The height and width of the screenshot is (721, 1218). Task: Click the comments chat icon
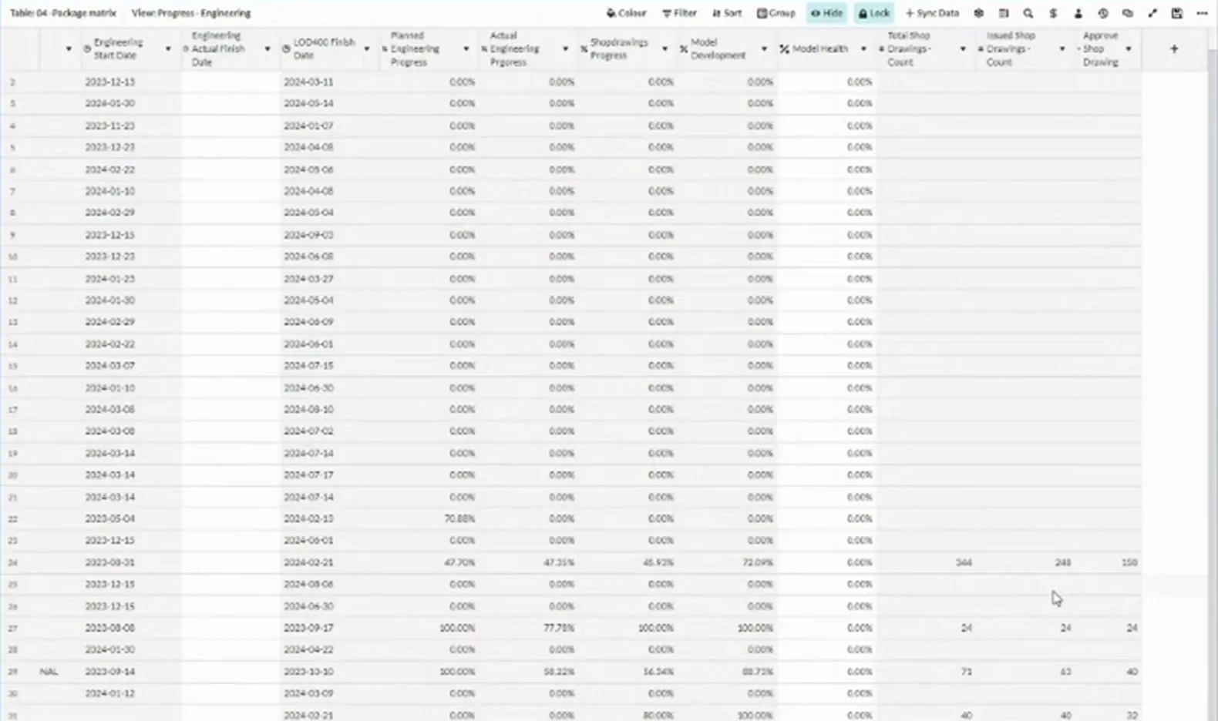tap(1128, 13)
